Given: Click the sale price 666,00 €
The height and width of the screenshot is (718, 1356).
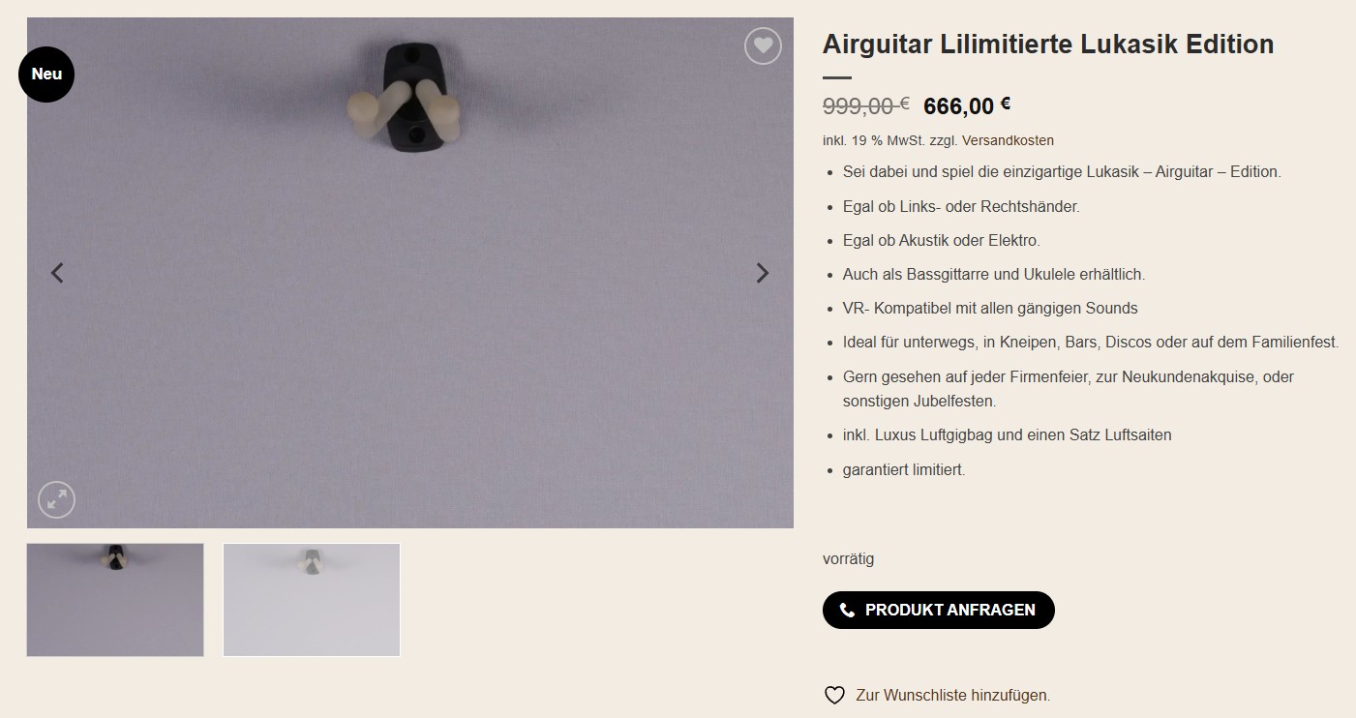Looking at the screenshot, I should [x=967, y=105].
